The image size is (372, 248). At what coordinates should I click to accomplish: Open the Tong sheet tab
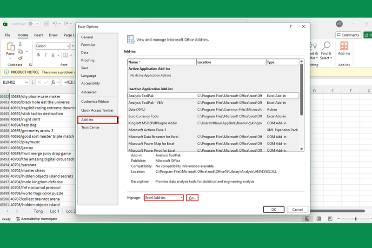pos(38,211)
